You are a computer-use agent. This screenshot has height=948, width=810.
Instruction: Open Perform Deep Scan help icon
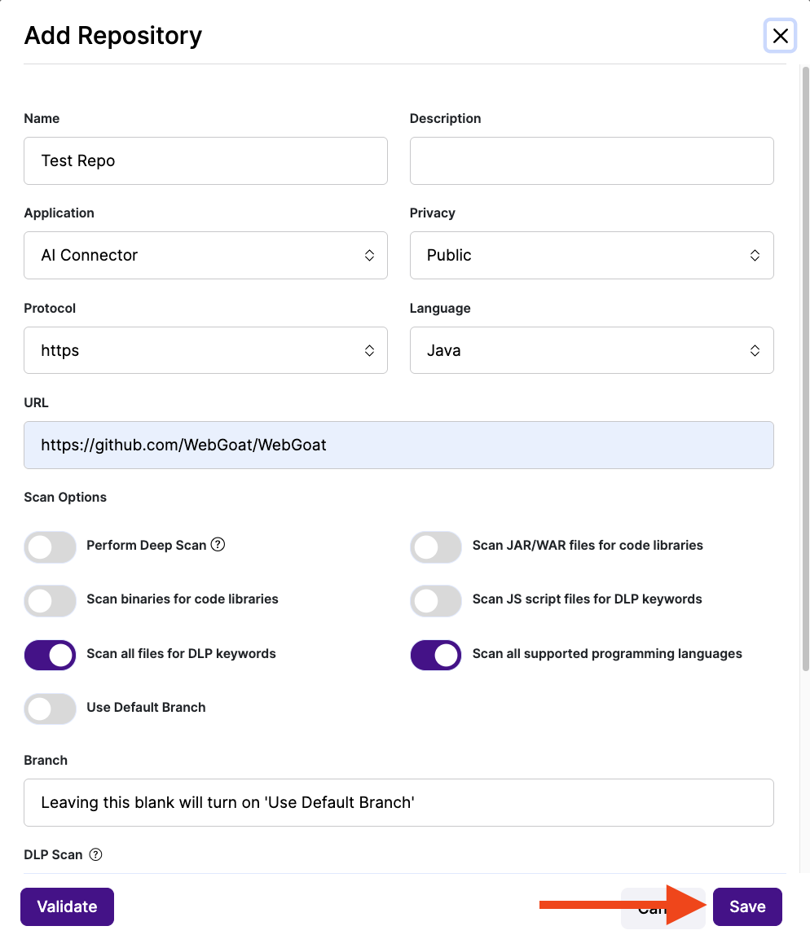218,545
